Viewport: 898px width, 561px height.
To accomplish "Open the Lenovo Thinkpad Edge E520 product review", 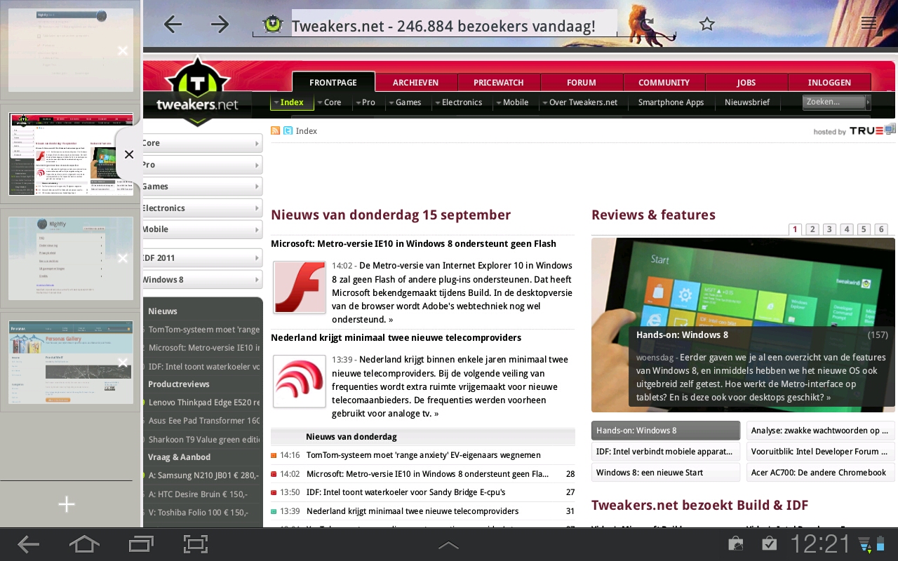I will (x=203, y=403).
